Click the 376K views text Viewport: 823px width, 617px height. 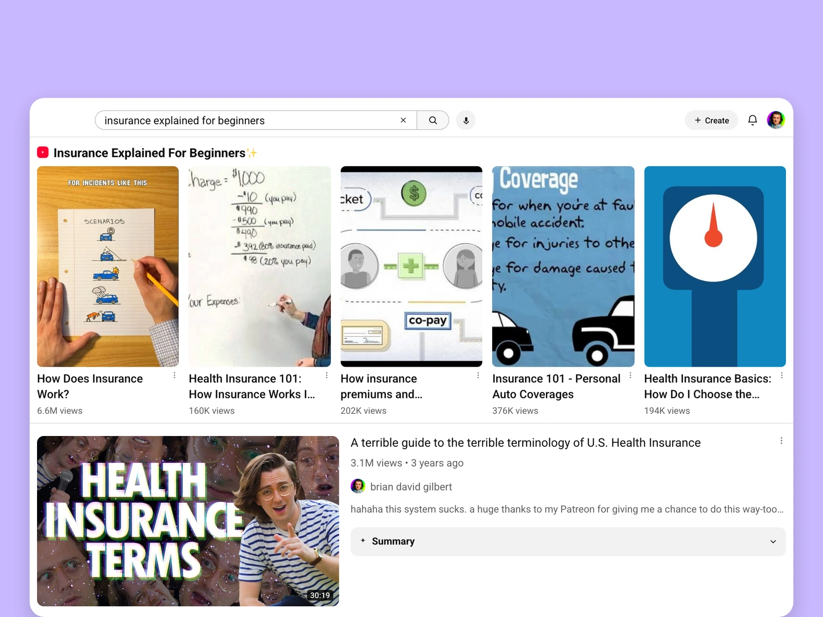point(515,411)
